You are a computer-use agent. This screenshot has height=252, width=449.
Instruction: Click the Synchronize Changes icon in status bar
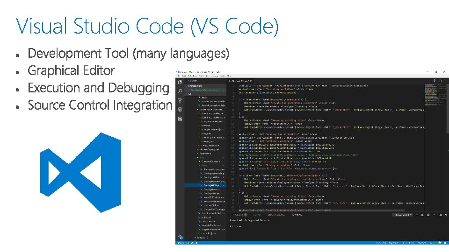pos(188,243)
